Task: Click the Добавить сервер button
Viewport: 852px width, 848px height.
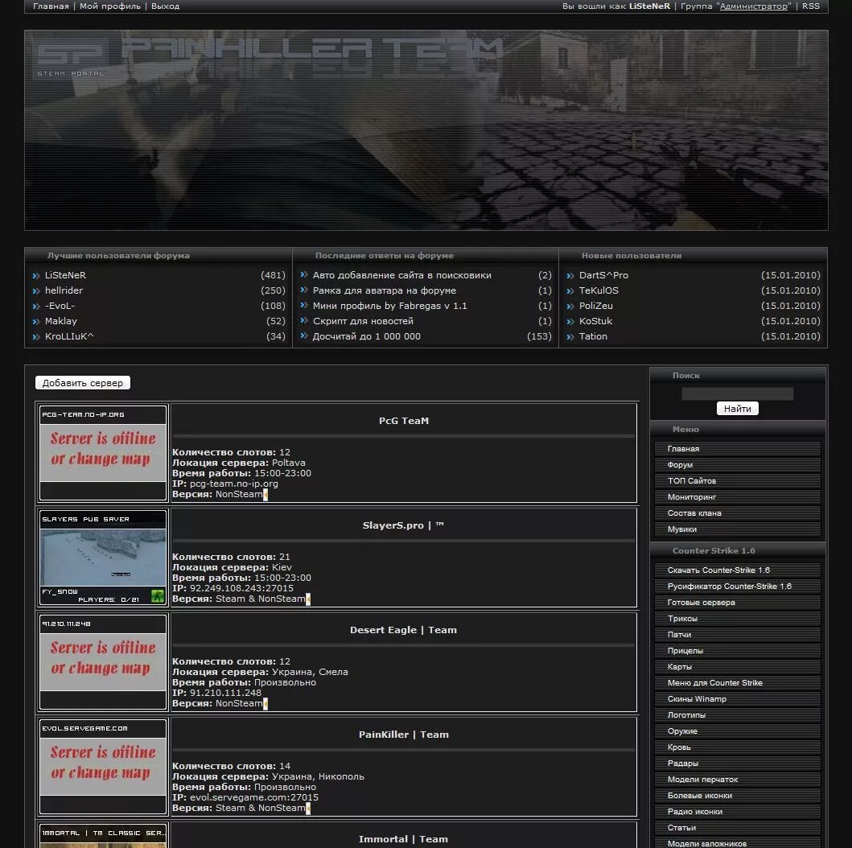Action: coord(83,383)
